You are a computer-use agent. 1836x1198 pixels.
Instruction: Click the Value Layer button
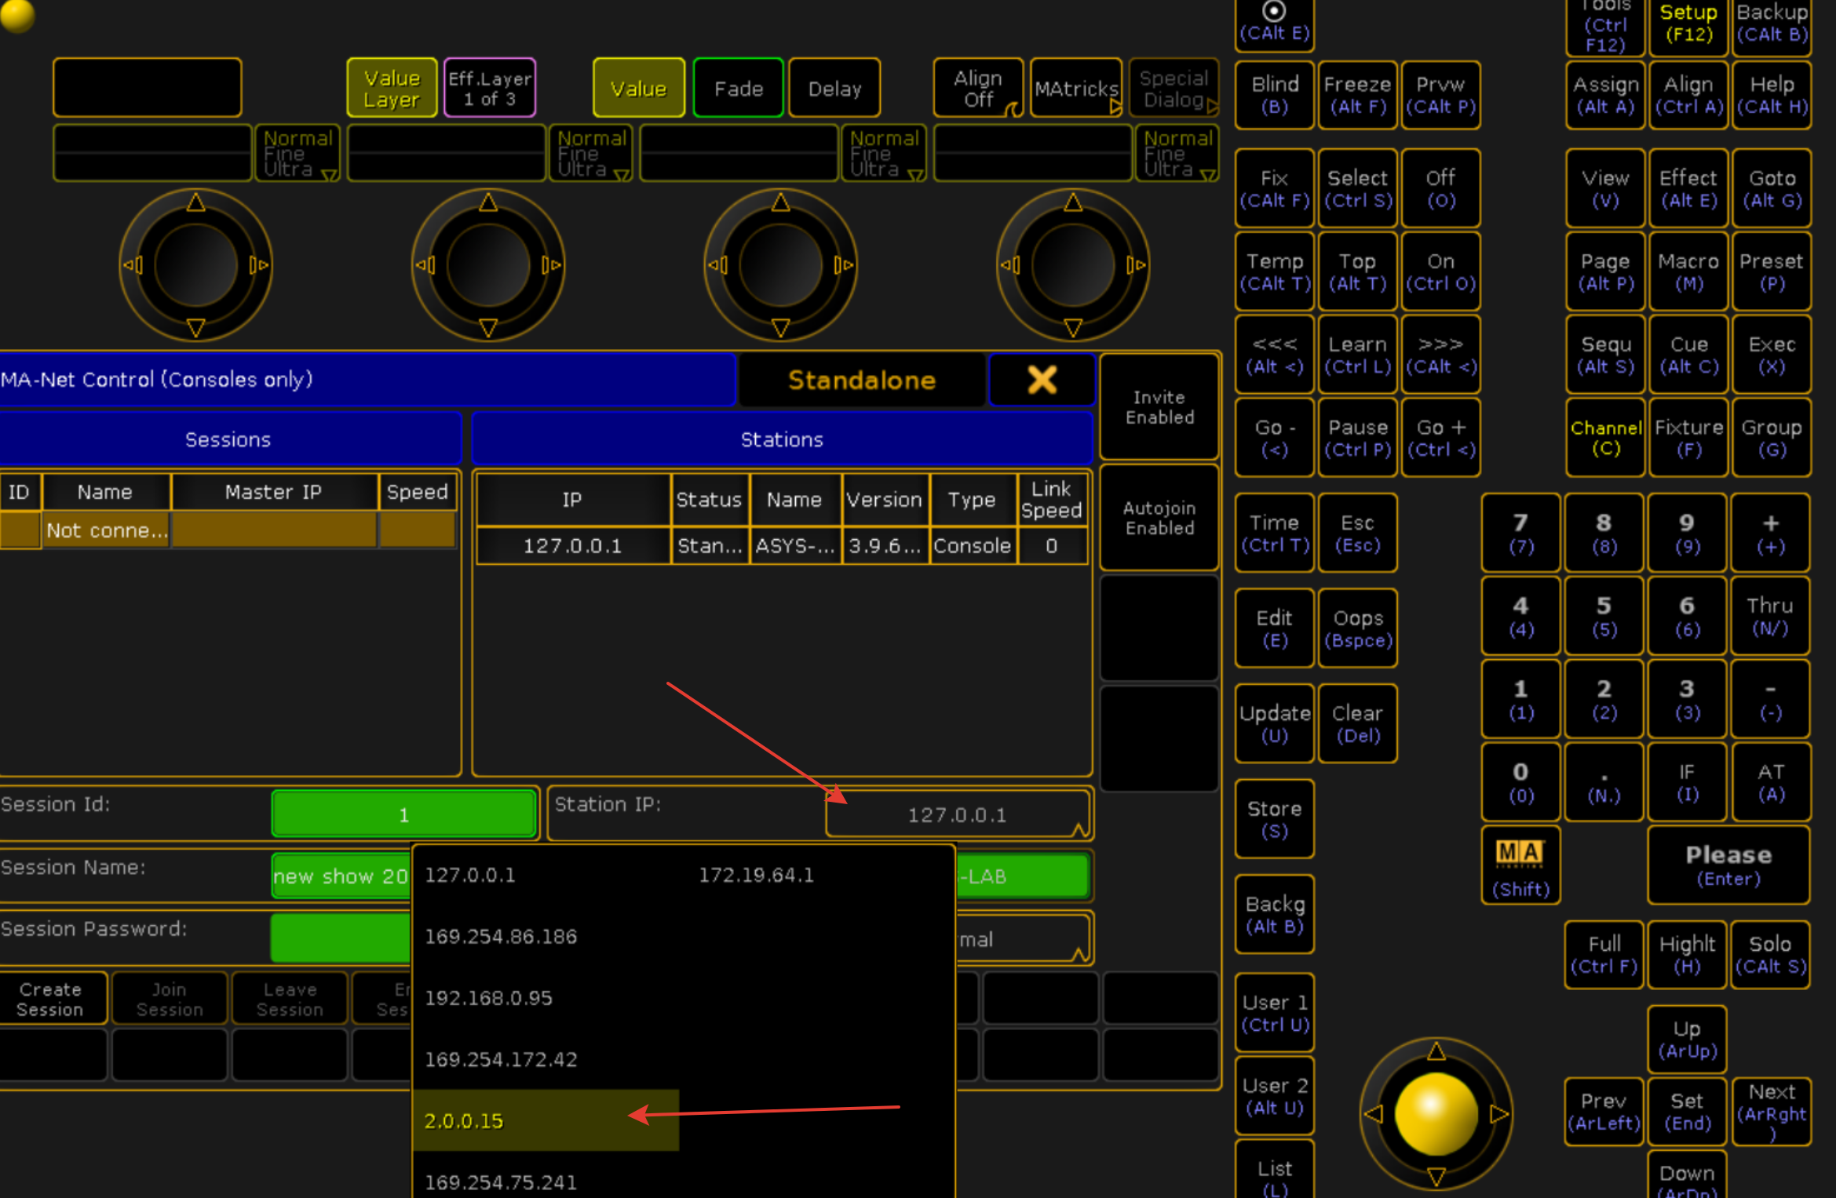pos(392,88)
